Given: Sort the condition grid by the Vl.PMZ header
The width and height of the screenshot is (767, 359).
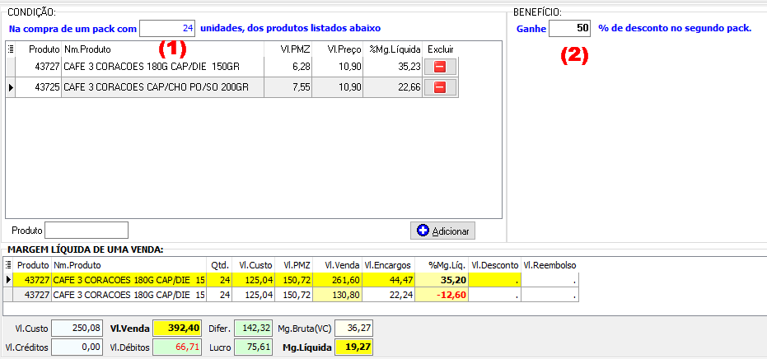Looking at the screenshot, I should [288, 49].
